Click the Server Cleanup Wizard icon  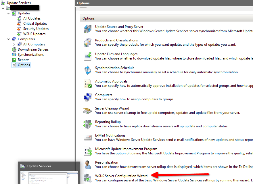tap(88, 111)
